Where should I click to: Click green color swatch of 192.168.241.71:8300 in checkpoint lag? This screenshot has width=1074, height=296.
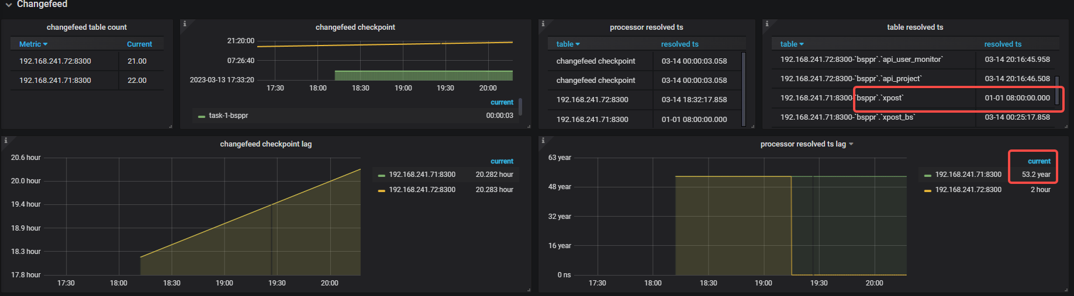(x=382, y=175)
